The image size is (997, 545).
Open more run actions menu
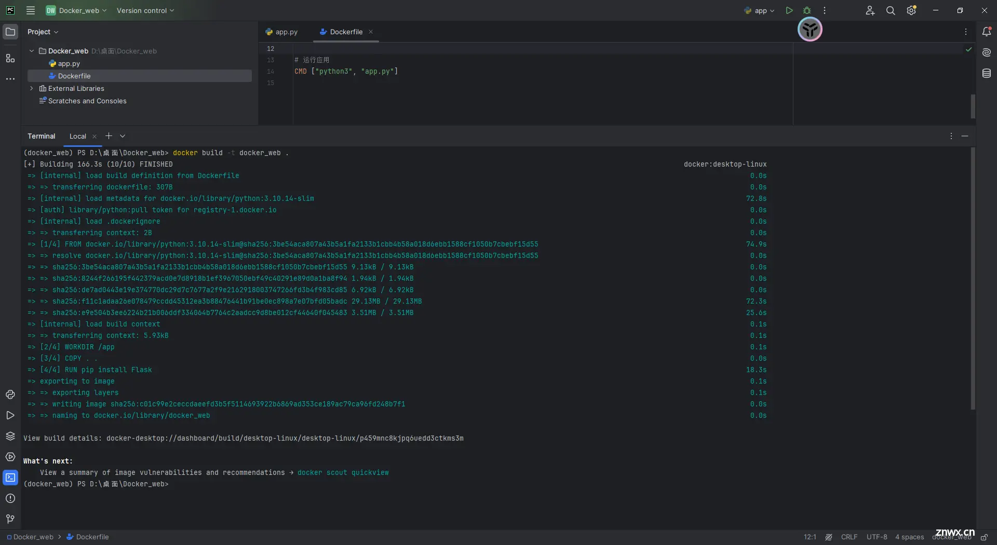click(x=825, y=10)
